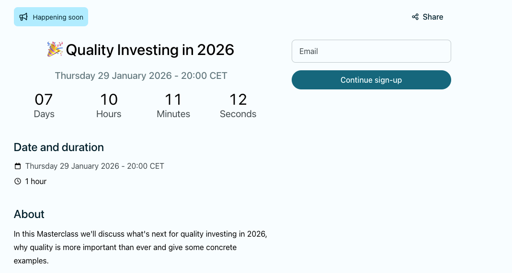Viewport: 512px width, 273px height.
Task: Click the About section heading
Action: (x=29, y=214)
